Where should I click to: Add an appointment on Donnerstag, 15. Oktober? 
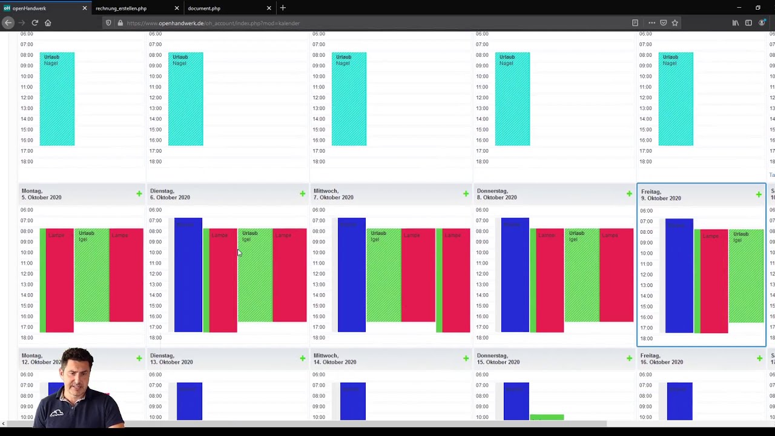point(629,358)
